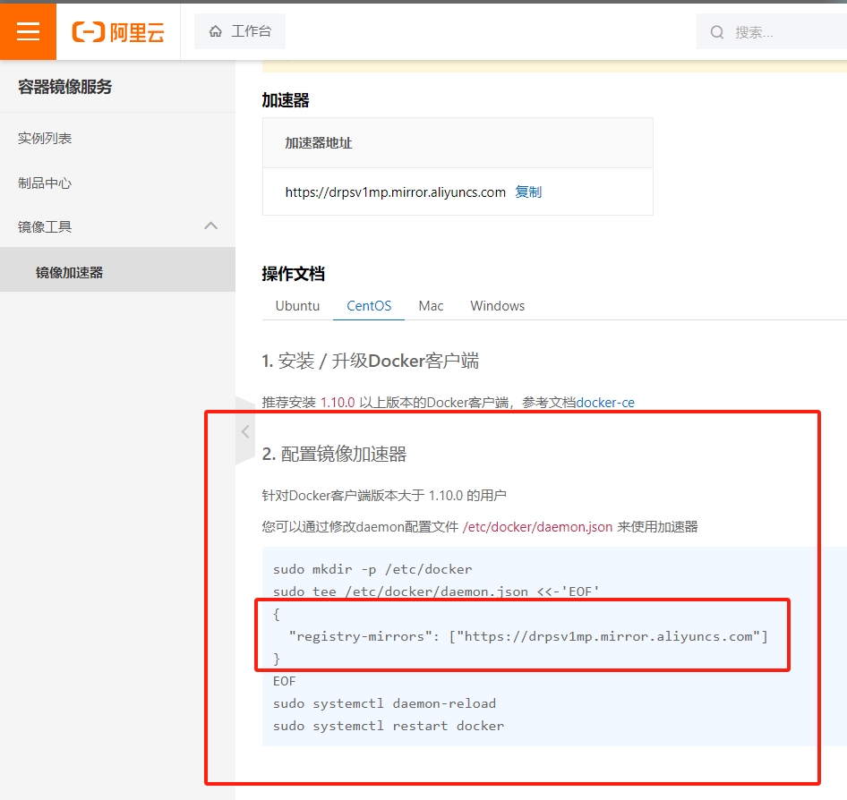This screenshot has width=847, height=800.
Task: Click the 'sudo systemctl restart docker' line
Action: 389,726
